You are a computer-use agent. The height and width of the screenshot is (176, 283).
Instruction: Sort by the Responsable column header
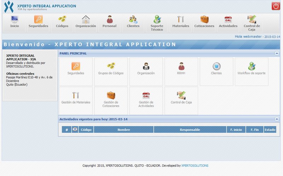(x=190, y=130)
